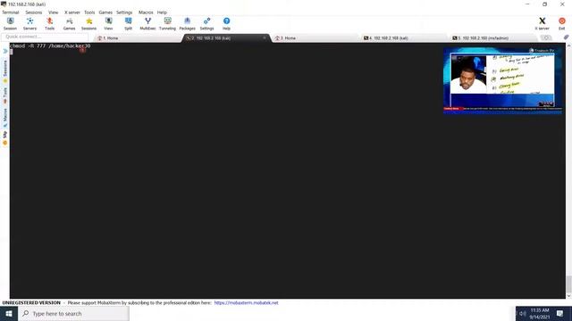This screenshot has width=572, height=321.
Task: Switch to the 5. 192.168.2.160 (msfadmin) tab
Action: 493,37
